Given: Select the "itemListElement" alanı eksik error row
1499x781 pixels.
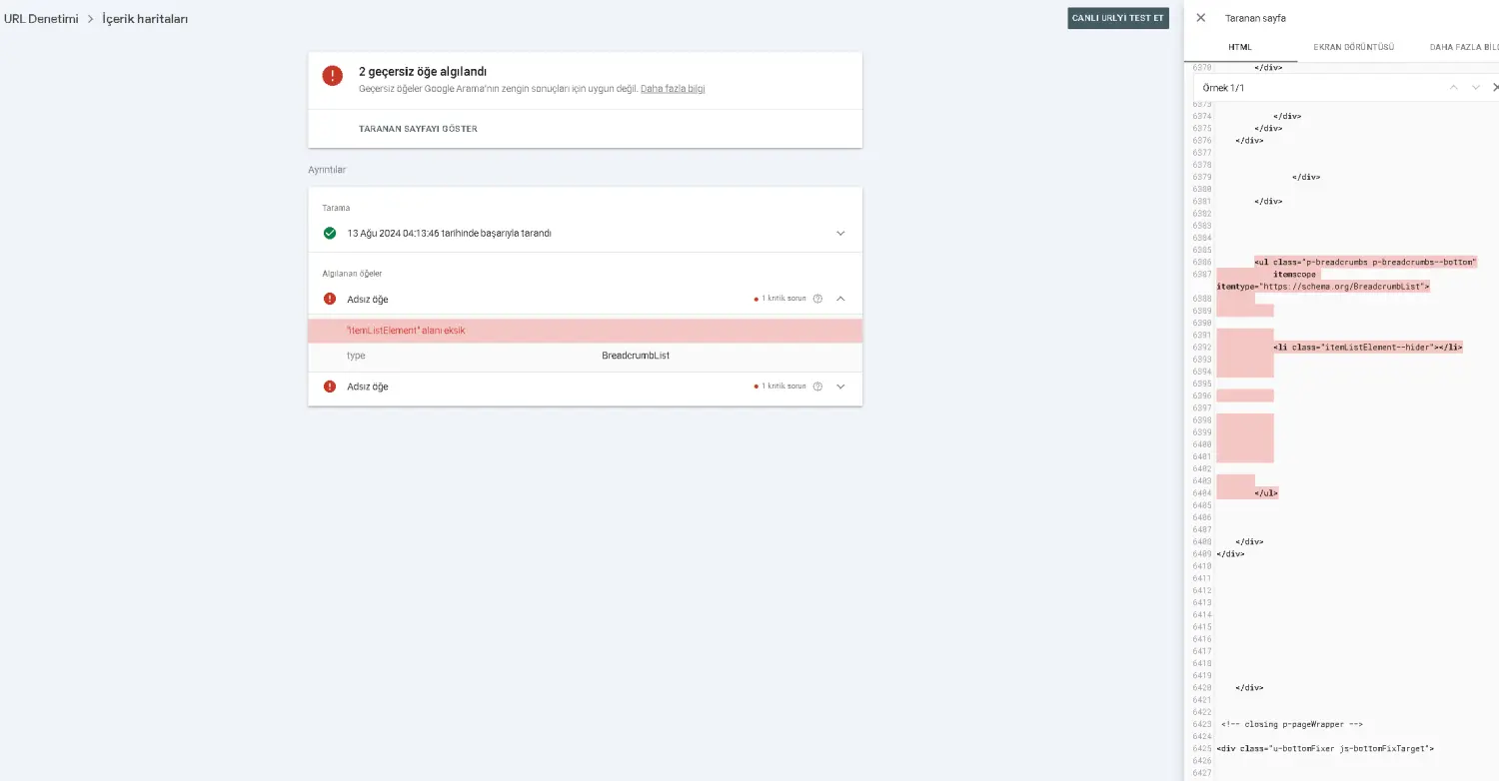Looking at the screenshot, I should click(585, 331).
